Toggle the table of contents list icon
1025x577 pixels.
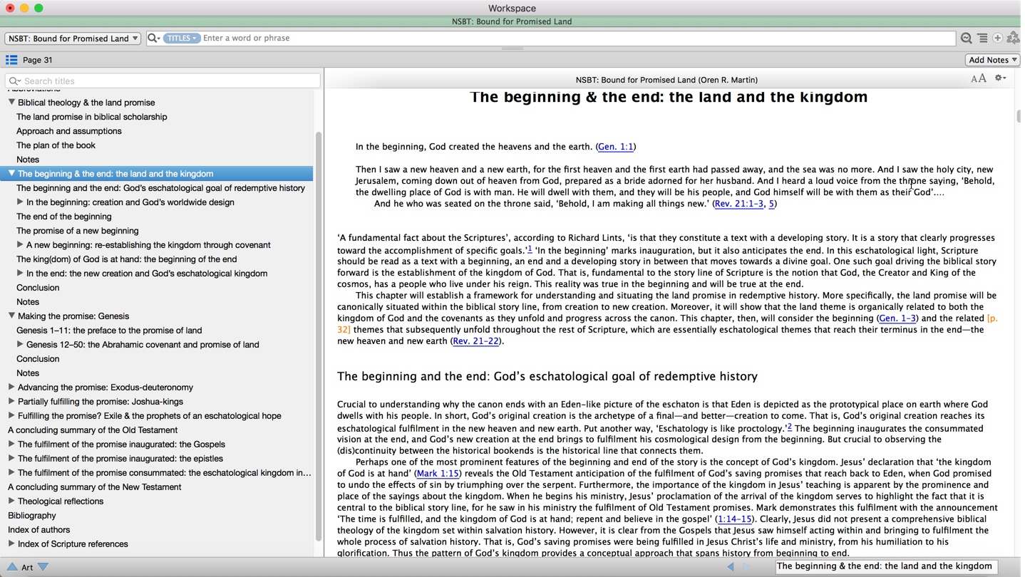pos(11,60)
